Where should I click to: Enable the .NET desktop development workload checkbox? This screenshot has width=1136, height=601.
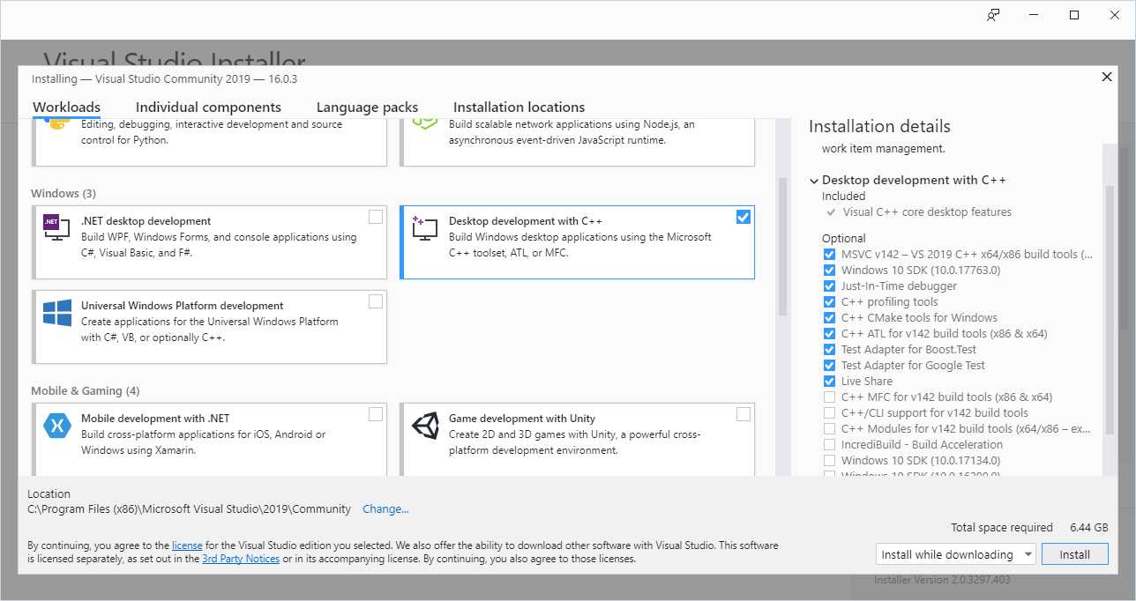376,217
